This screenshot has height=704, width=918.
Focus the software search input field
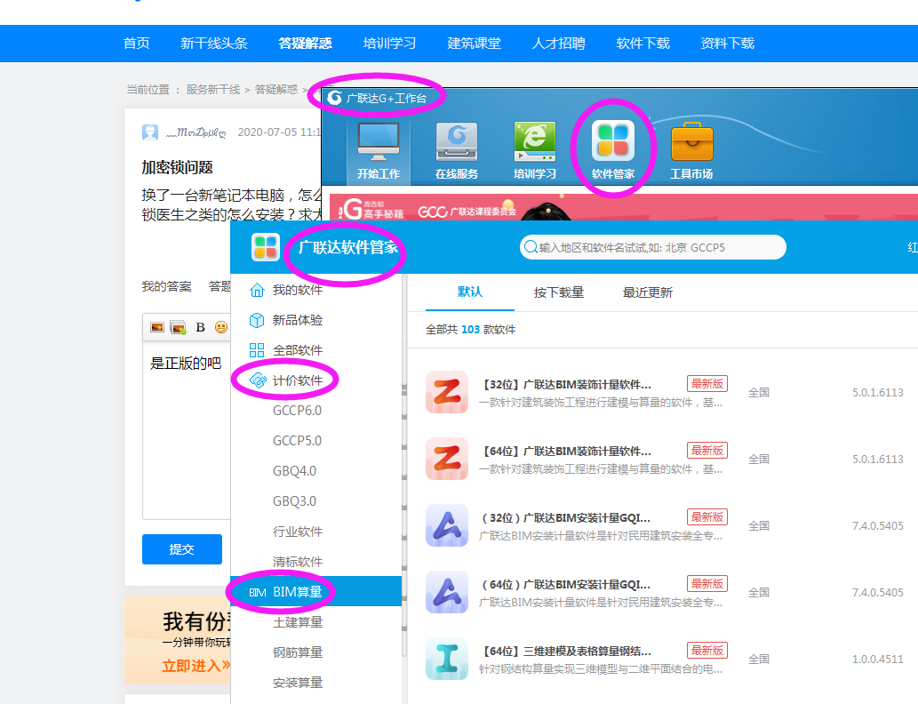[x=653, y=247]
